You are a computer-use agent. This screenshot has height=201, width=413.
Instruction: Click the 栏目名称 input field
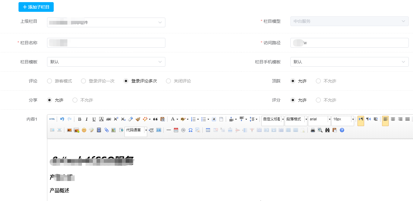(106, 43)
